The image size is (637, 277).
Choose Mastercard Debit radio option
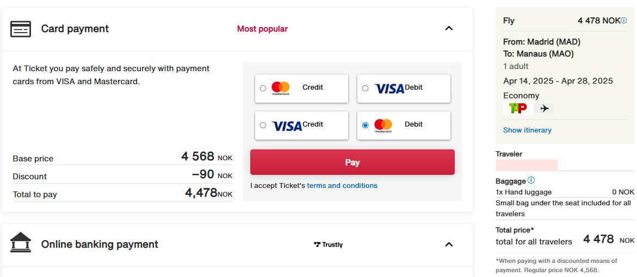(x=365, y=125)
